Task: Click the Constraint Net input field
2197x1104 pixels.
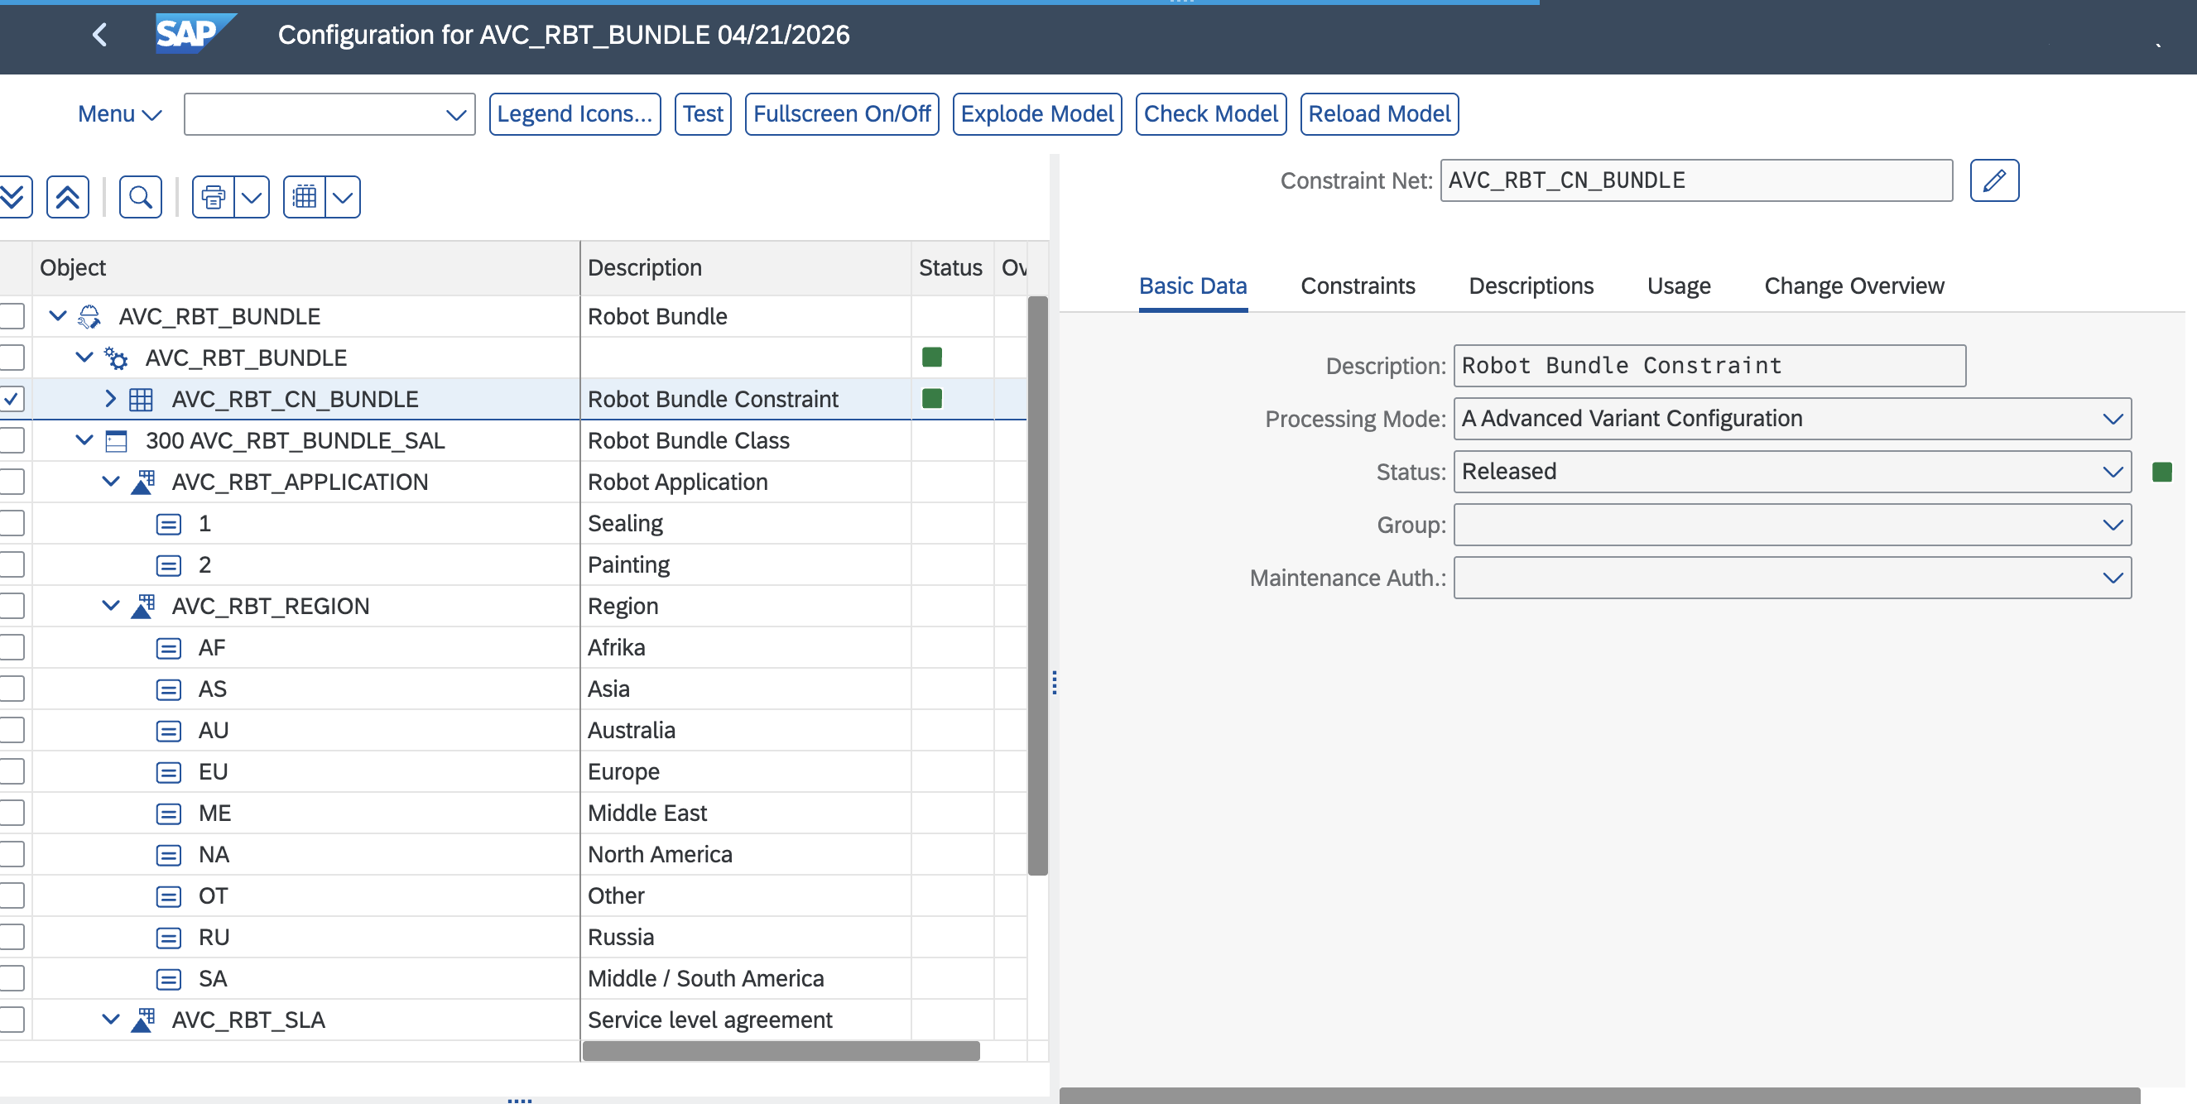Action: pyautogui.click(x=1695, y=180)
